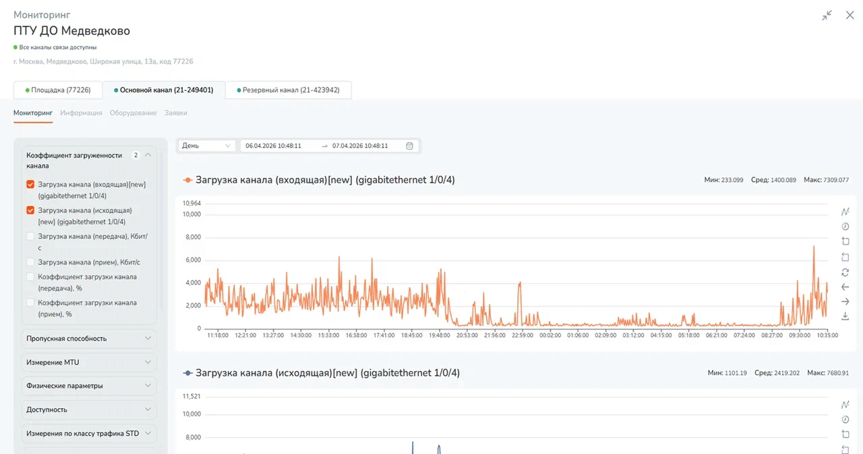Click the 11,521 y-axis maximum label
This screenshot has height=454, width=863.
click(192, 396)
